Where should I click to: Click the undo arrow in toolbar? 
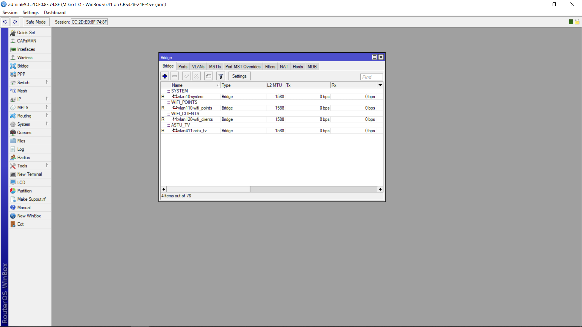[5, 22]
